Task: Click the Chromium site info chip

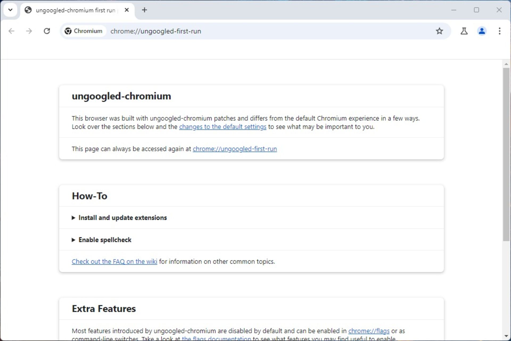Action: pos(84,31)
